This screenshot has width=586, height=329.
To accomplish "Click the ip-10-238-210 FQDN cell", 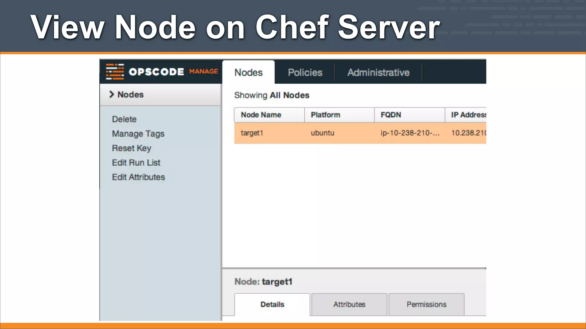I will tap(410, 133).
